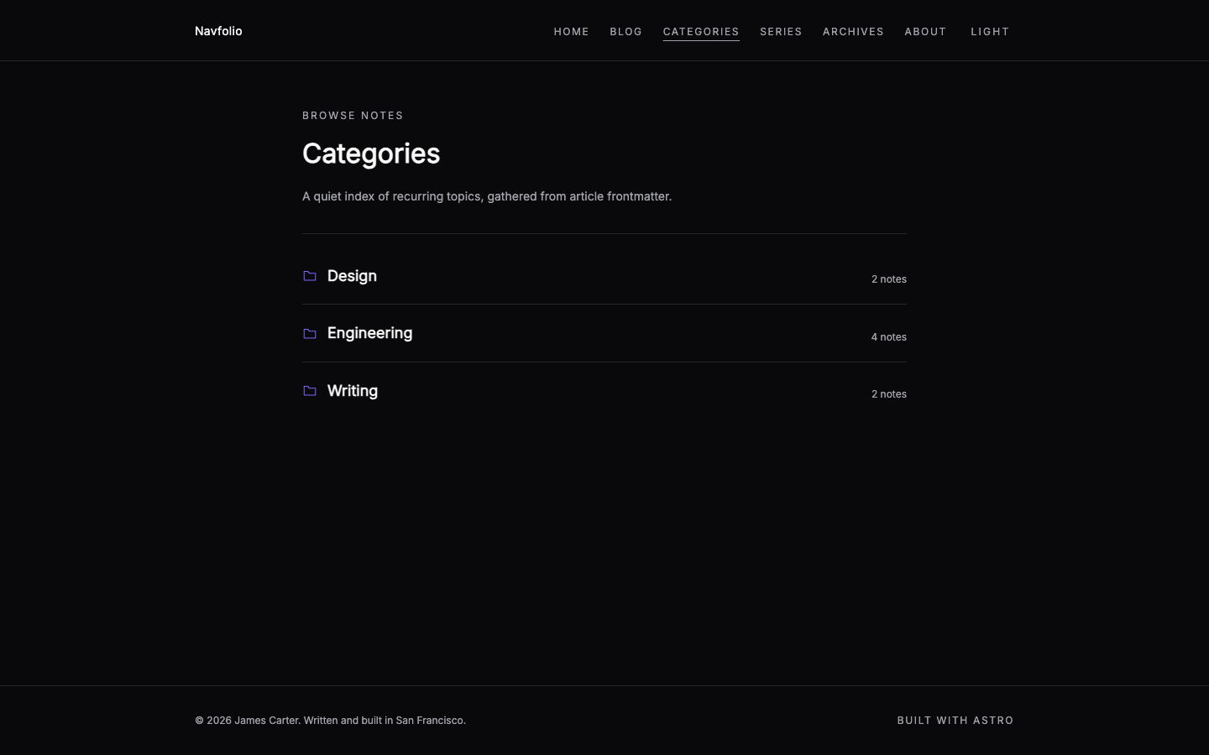Open the SERIES nav item
The height and width of the screenshot is (755, 1209).
tap(781, 32)
